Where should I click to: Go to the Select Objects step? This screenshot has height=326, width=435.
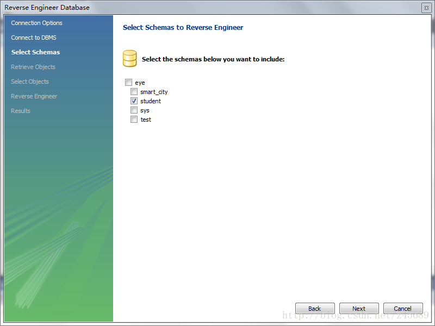point(30,81)
